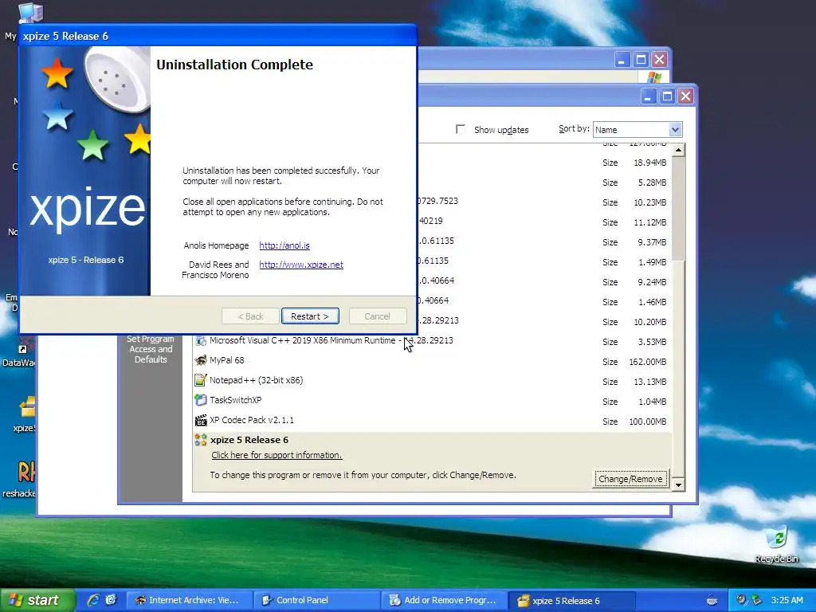Click the keyboard tray icon on taskbar

[x=712, y=601]
